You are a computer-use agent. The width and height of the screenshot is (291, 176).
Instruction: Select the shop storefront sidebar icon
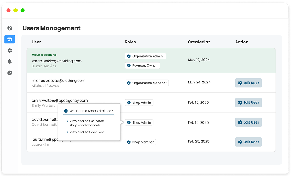pyautogui.click(x=10, y=39)
